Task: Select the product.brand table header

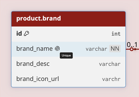Action: pos(69,19)
